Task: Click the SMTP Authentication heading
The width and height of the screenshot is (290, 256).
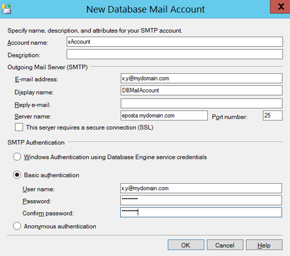Action: [x=36, y=142]
